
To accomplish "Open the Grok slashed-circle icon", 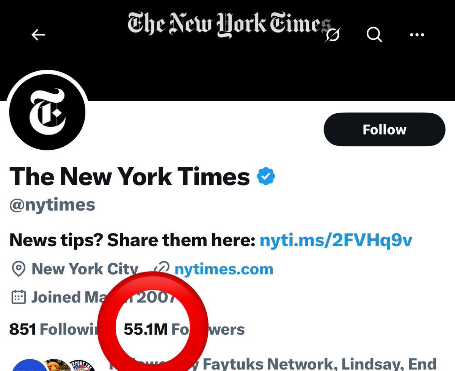I will coord(333,35).
